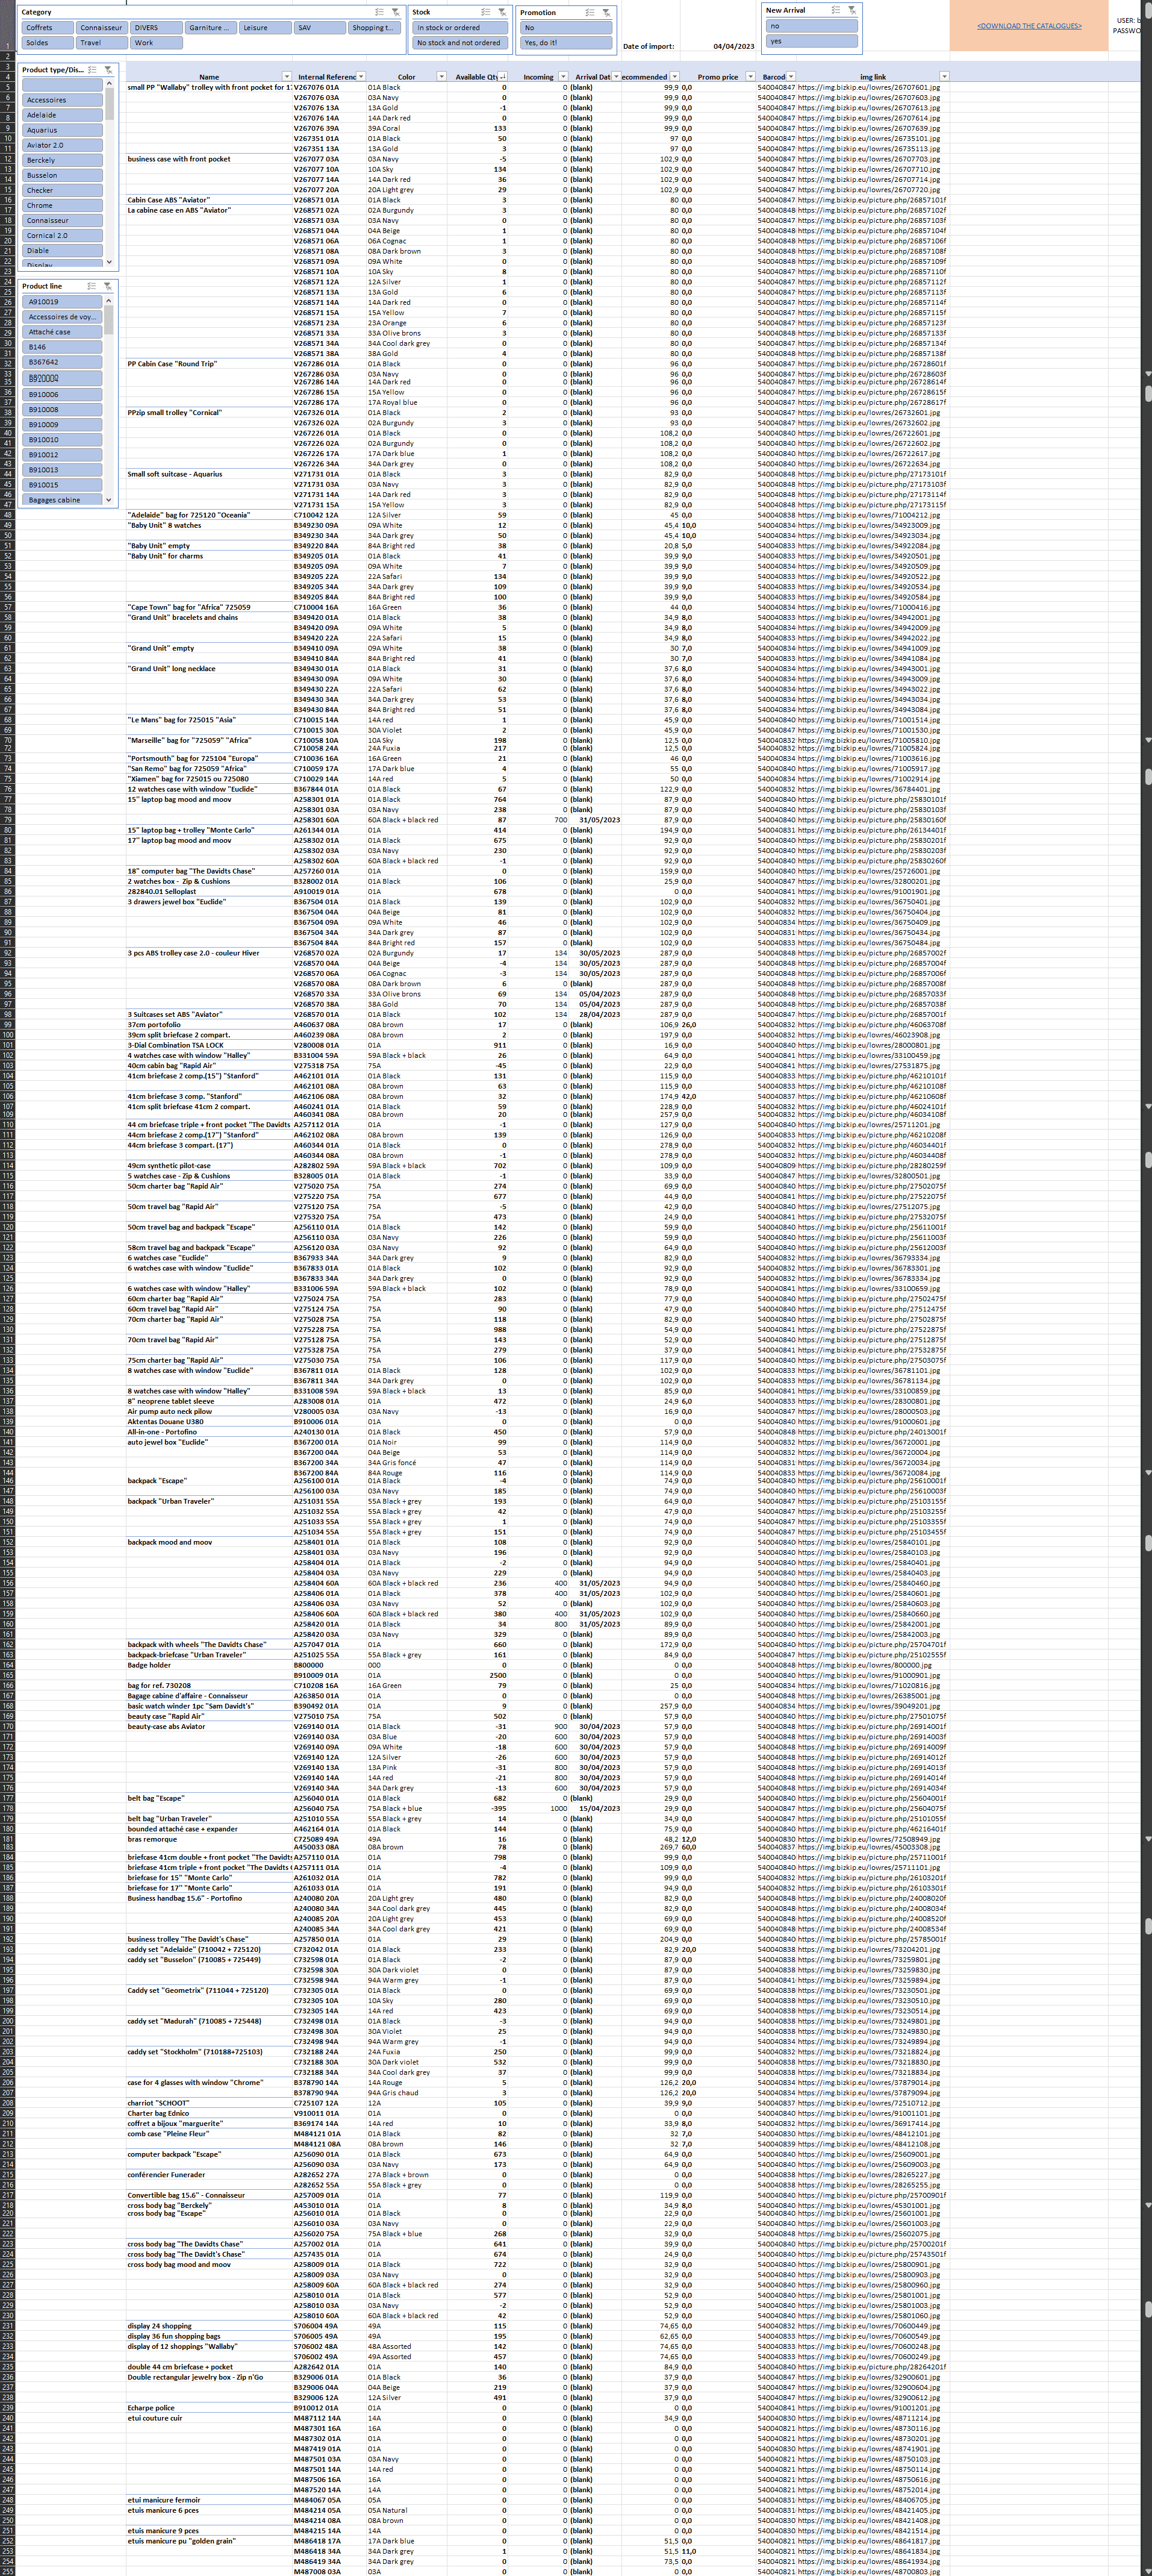The width and height of the screenshot is (1152, 2576).
Task: Select cell 'Small soft suitcase - Aquarius'
Action: pos(209,474)
